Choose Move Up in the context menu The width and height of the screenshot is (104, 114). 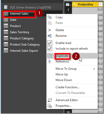tap(72, 74)
